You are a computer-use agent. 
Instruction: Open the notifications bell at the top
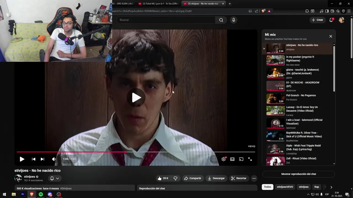pyautogui.click(x=331, y=20)
